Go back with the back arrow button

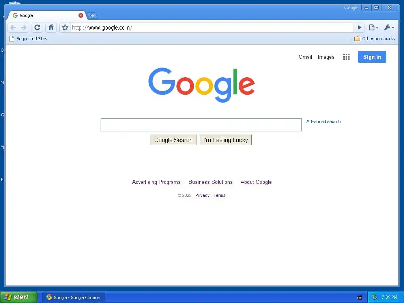pyautogui.click(x=13, y=27)
